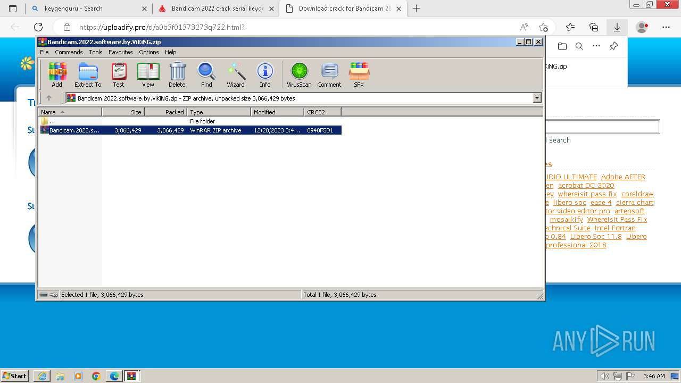The width and height of the screenshot is (681, 383).
Task: Open the Find magnifier tool
Action: (206, 74)
